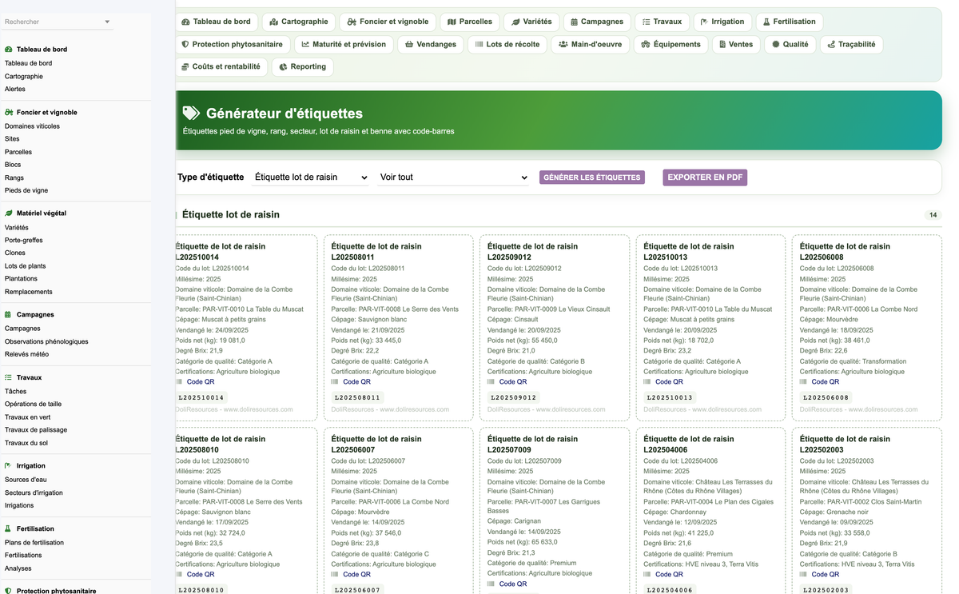The image size is (959, 594).
Task: Click the Équipements tractor icon
Action: [646, 45]
